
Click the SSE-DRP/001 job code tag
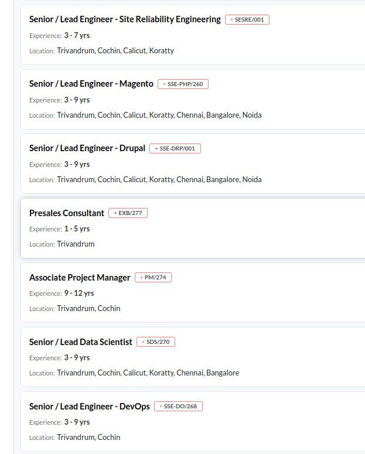click(x=175, y=149)
